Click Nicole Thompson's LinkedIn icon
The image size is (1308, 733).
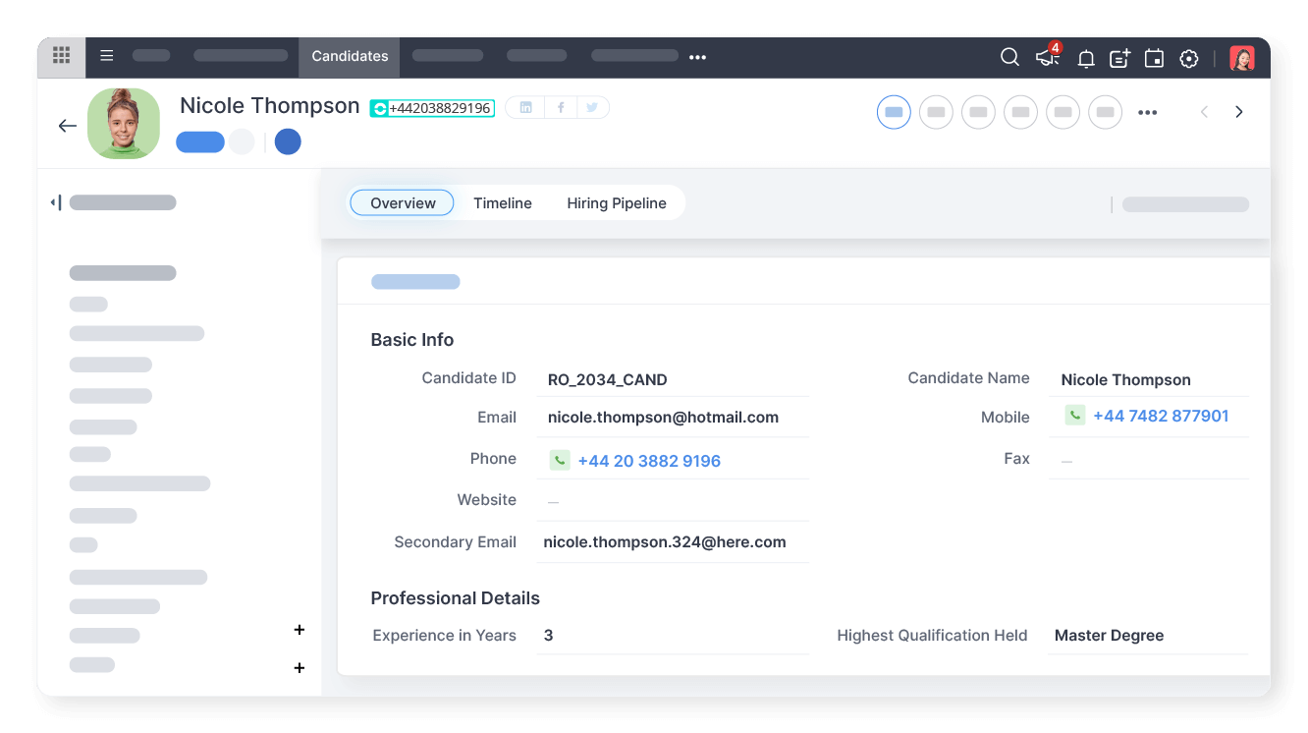pos(524,107)
